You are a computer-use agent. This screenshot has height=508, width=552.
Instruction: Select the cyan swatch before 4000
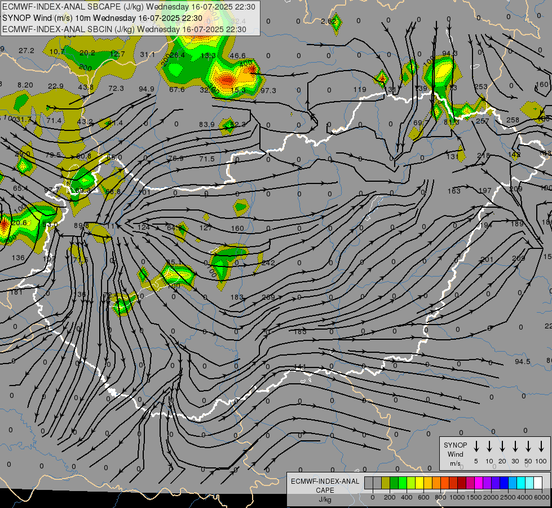521,483
